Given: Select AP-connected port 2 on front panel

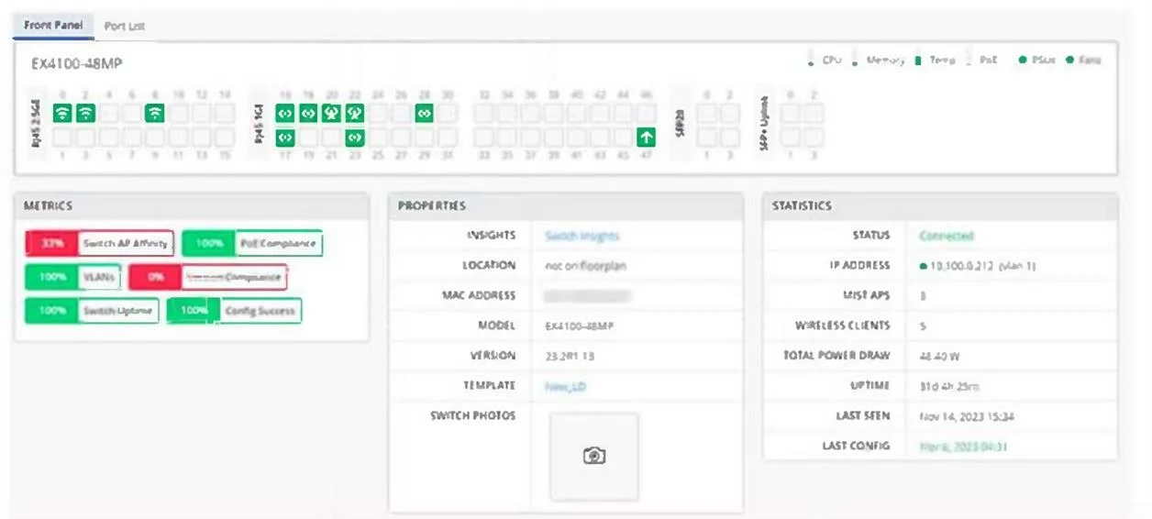Looking at the screenshot, I should coord(85,114).
